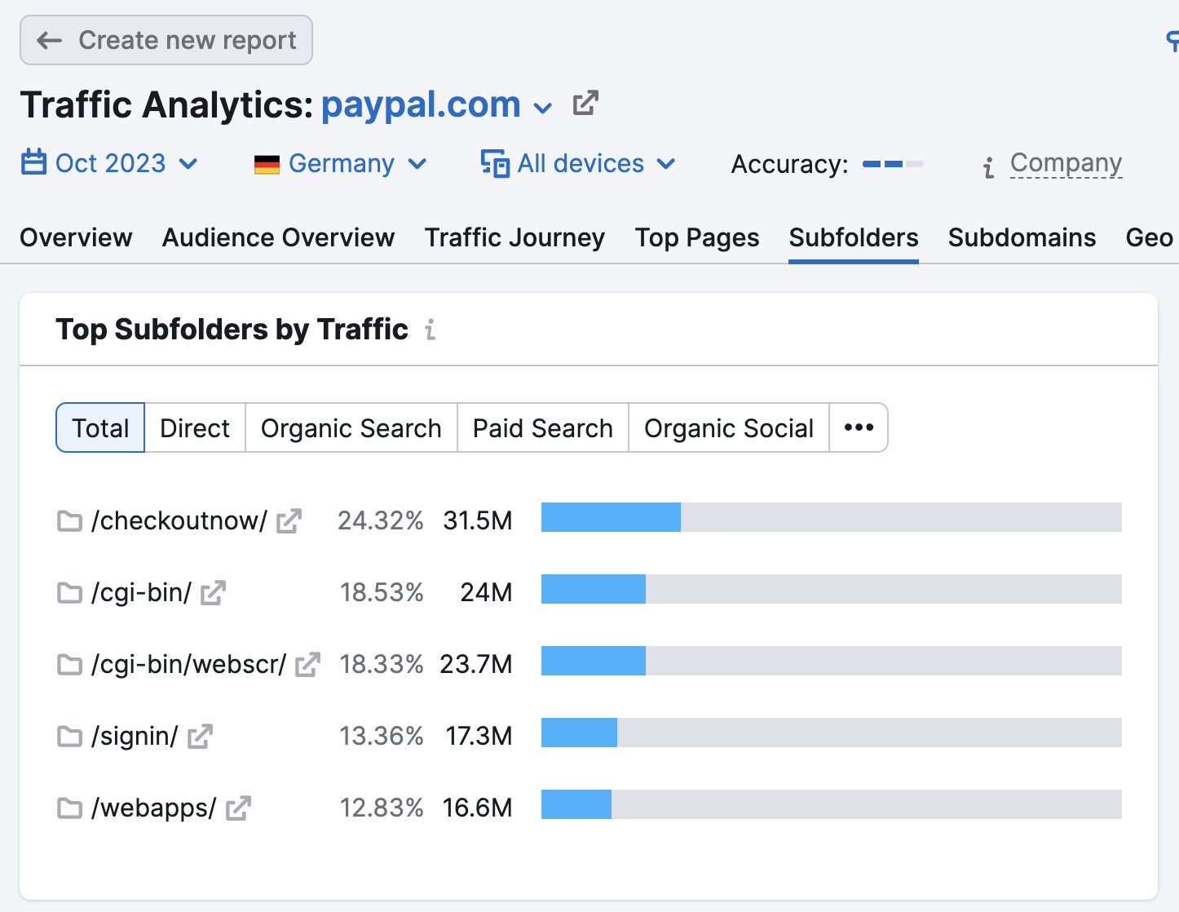Switch to the Traffic Journey tab
This screenshot has height=912, width=1179.
514,237
